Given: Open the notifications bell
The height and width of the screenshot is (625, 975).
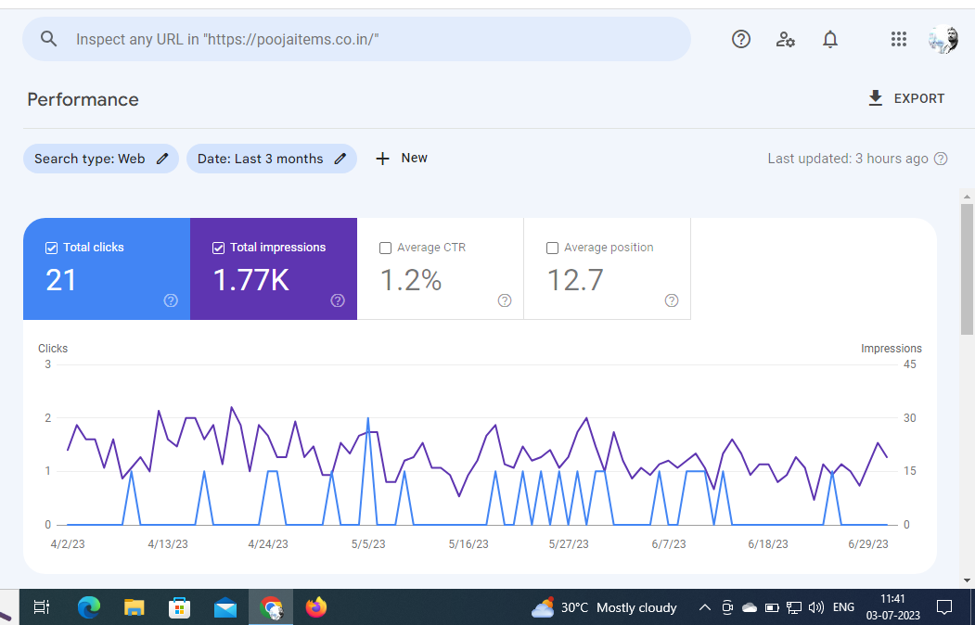Looking at the screenshot, I should [829, 39].
